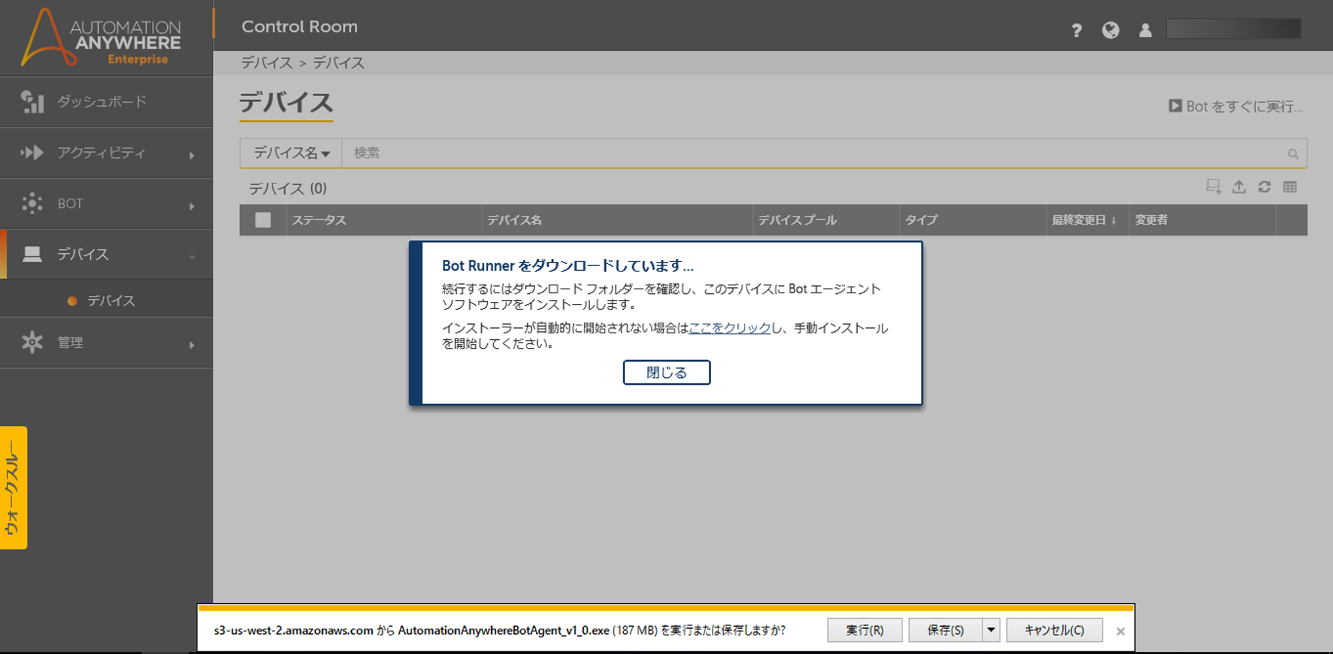Open the デバイス名 filter dropdown

coord(291,153)
